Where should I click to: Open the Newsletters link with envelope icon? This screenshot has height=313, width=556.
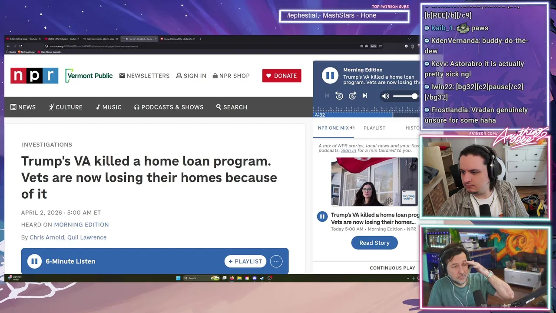coord(144,76)
